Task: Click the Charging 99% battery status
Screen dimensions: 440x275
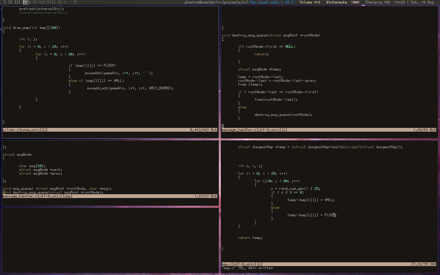Action: (377, 2)
